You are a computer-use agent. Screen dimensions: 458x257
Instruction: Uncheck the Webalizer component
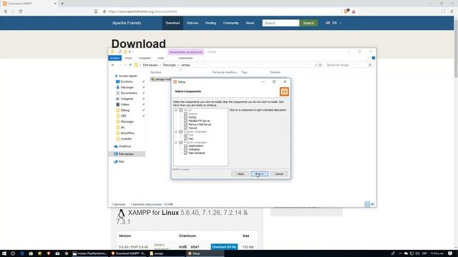point(185,149)
